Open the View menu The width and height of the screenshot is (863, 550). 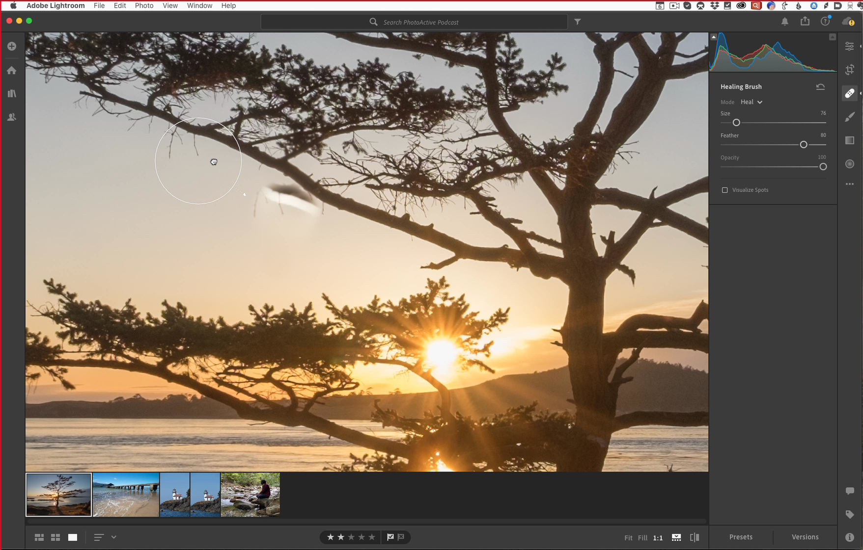point(170,5)
